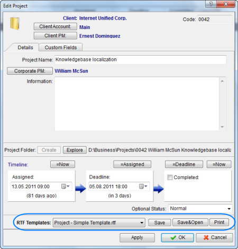Click the Timeline: label
238x249 pixels.
(x=18, y=165)
